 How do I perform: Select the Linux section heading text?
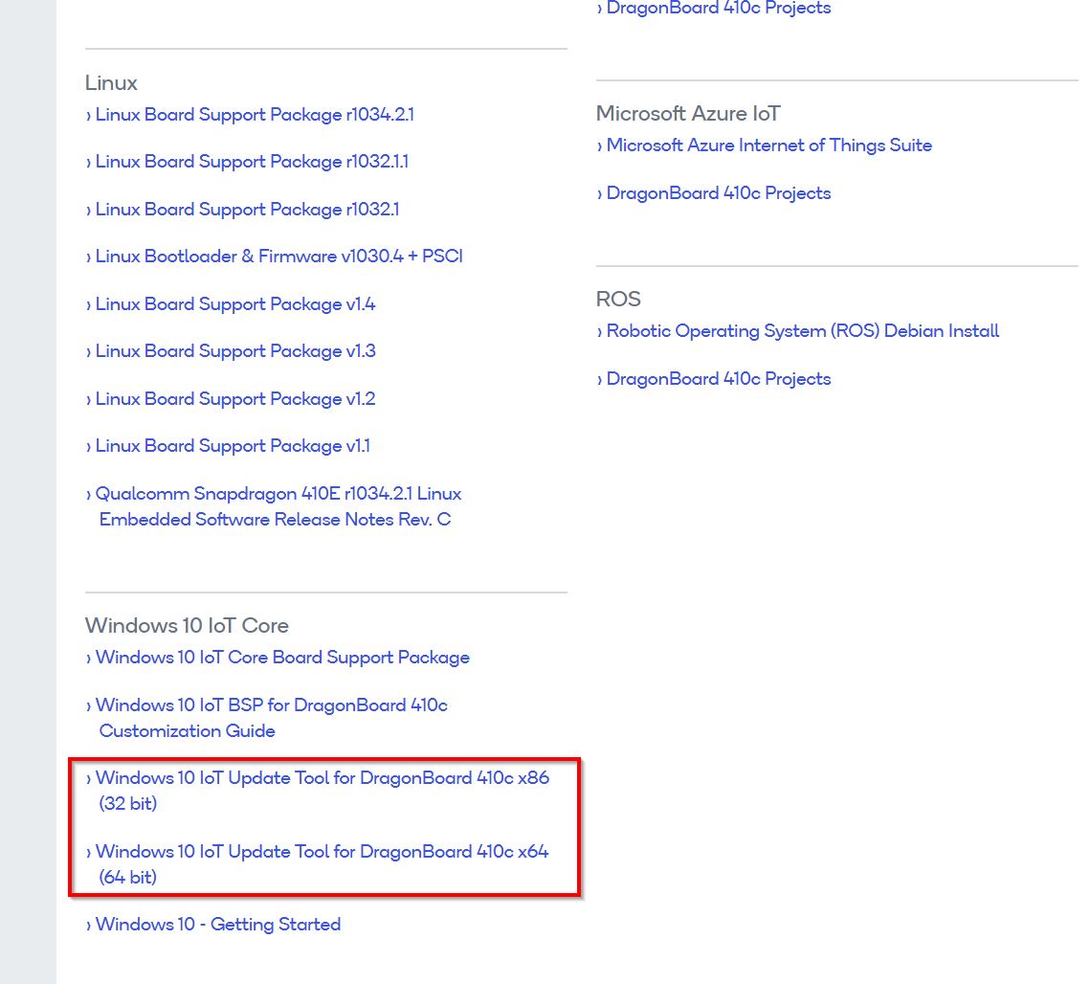click(111, 83)
